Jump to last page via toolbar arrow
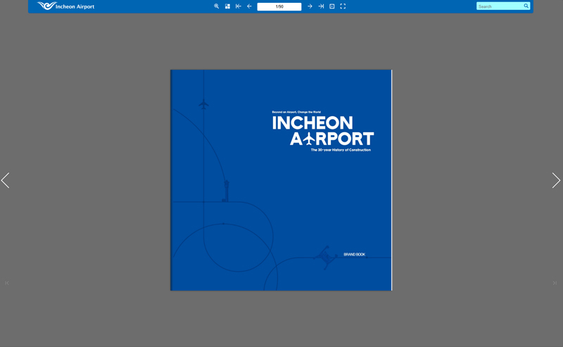 click(321, 6)
